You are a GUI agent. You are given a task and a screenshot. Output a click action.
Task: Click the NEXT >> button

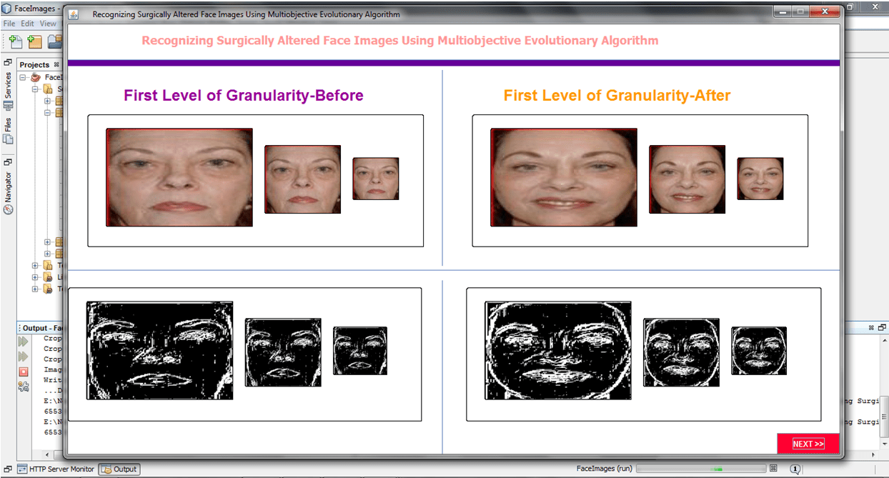coord(808,443)
